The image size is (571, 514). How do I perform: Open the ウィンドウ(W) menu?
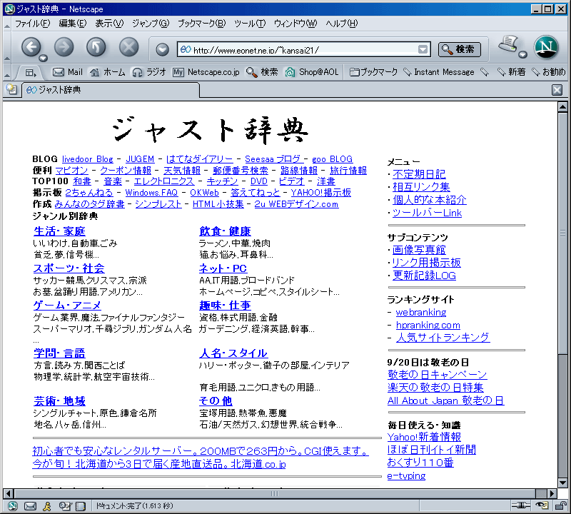[295, 24]
